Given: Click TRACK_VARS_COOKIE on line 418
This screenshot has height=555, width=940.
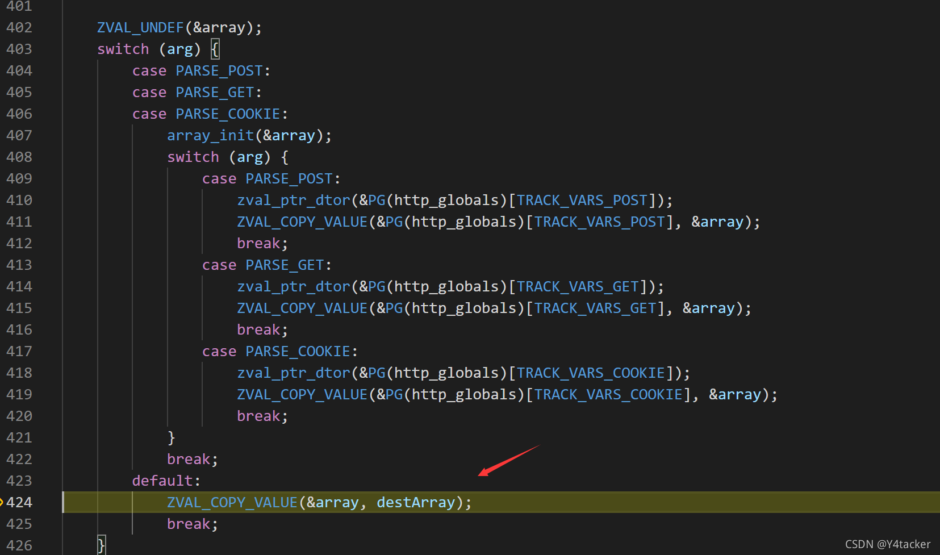Looking at the screenshot, I should click(x=591, y=373).
